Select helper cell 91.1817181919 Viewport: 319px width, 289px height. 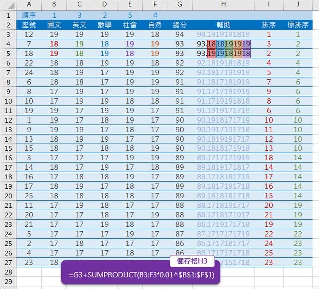[x=223, y=82]
